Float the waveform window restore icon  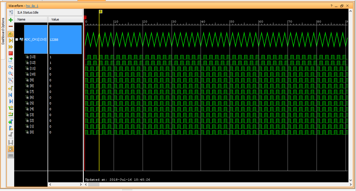[342, 6]
